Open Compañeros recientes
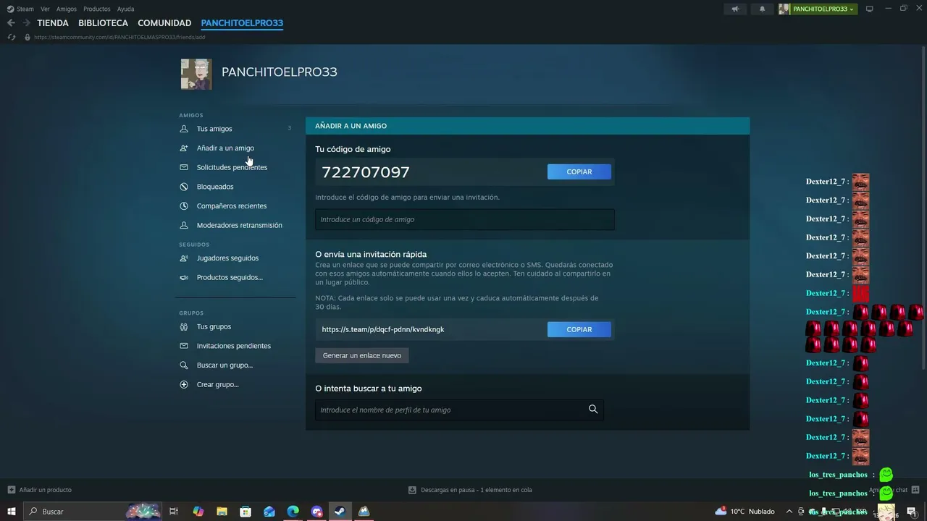Screen dimensions: 927x521 pyautogui.click(x=232, y=206)
